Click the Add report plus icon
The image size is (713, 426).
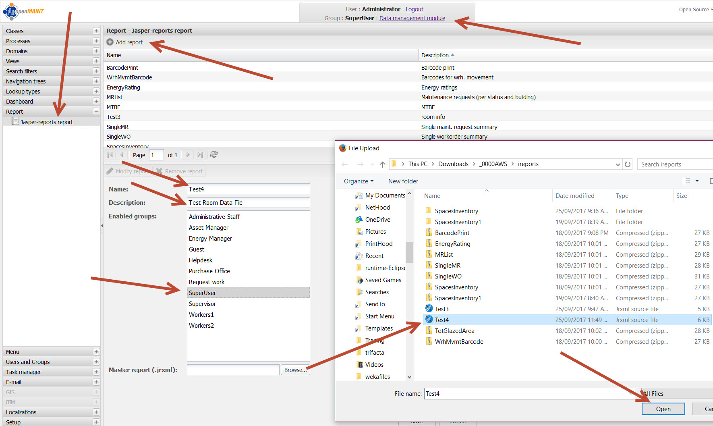(x=110, y=42)
